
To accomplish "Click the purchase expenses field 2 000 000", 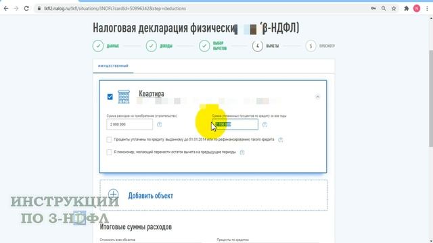I will point(129,124).
